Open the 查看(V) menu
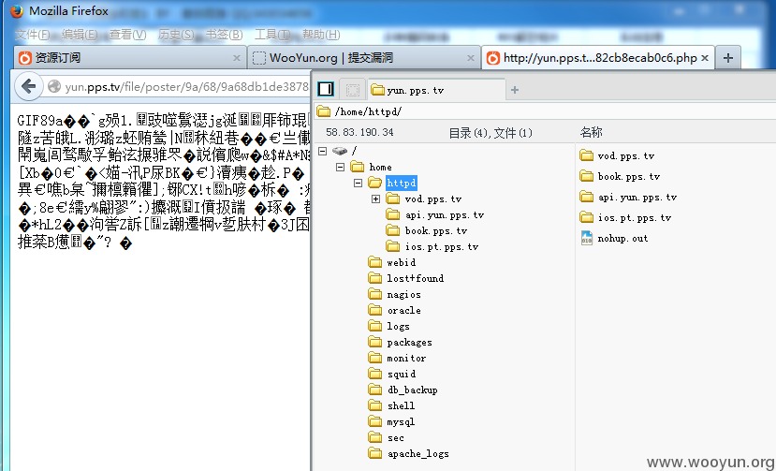This screenshot has height=471, width=776. coord(127,35)
